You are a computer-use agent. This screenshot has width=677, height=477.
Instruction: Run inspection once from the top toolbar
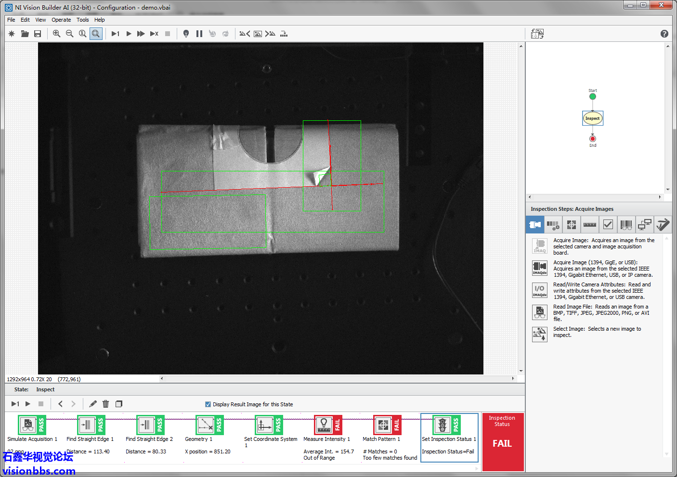pos(116,34)
